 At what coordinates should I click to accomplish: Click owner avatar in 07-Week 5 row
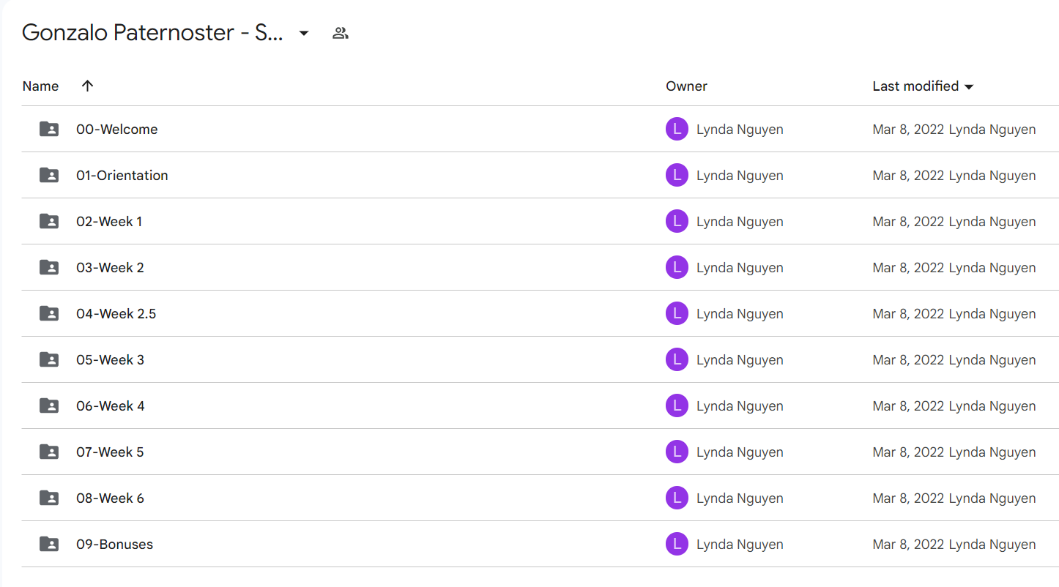coord(677,452)
